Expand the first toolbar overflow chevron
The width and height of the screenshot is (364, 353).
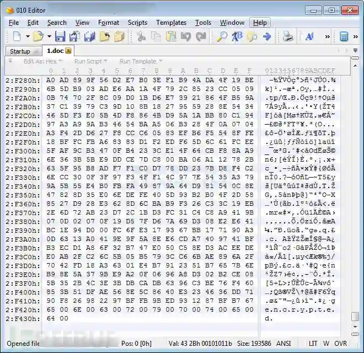tap(327, 37)
